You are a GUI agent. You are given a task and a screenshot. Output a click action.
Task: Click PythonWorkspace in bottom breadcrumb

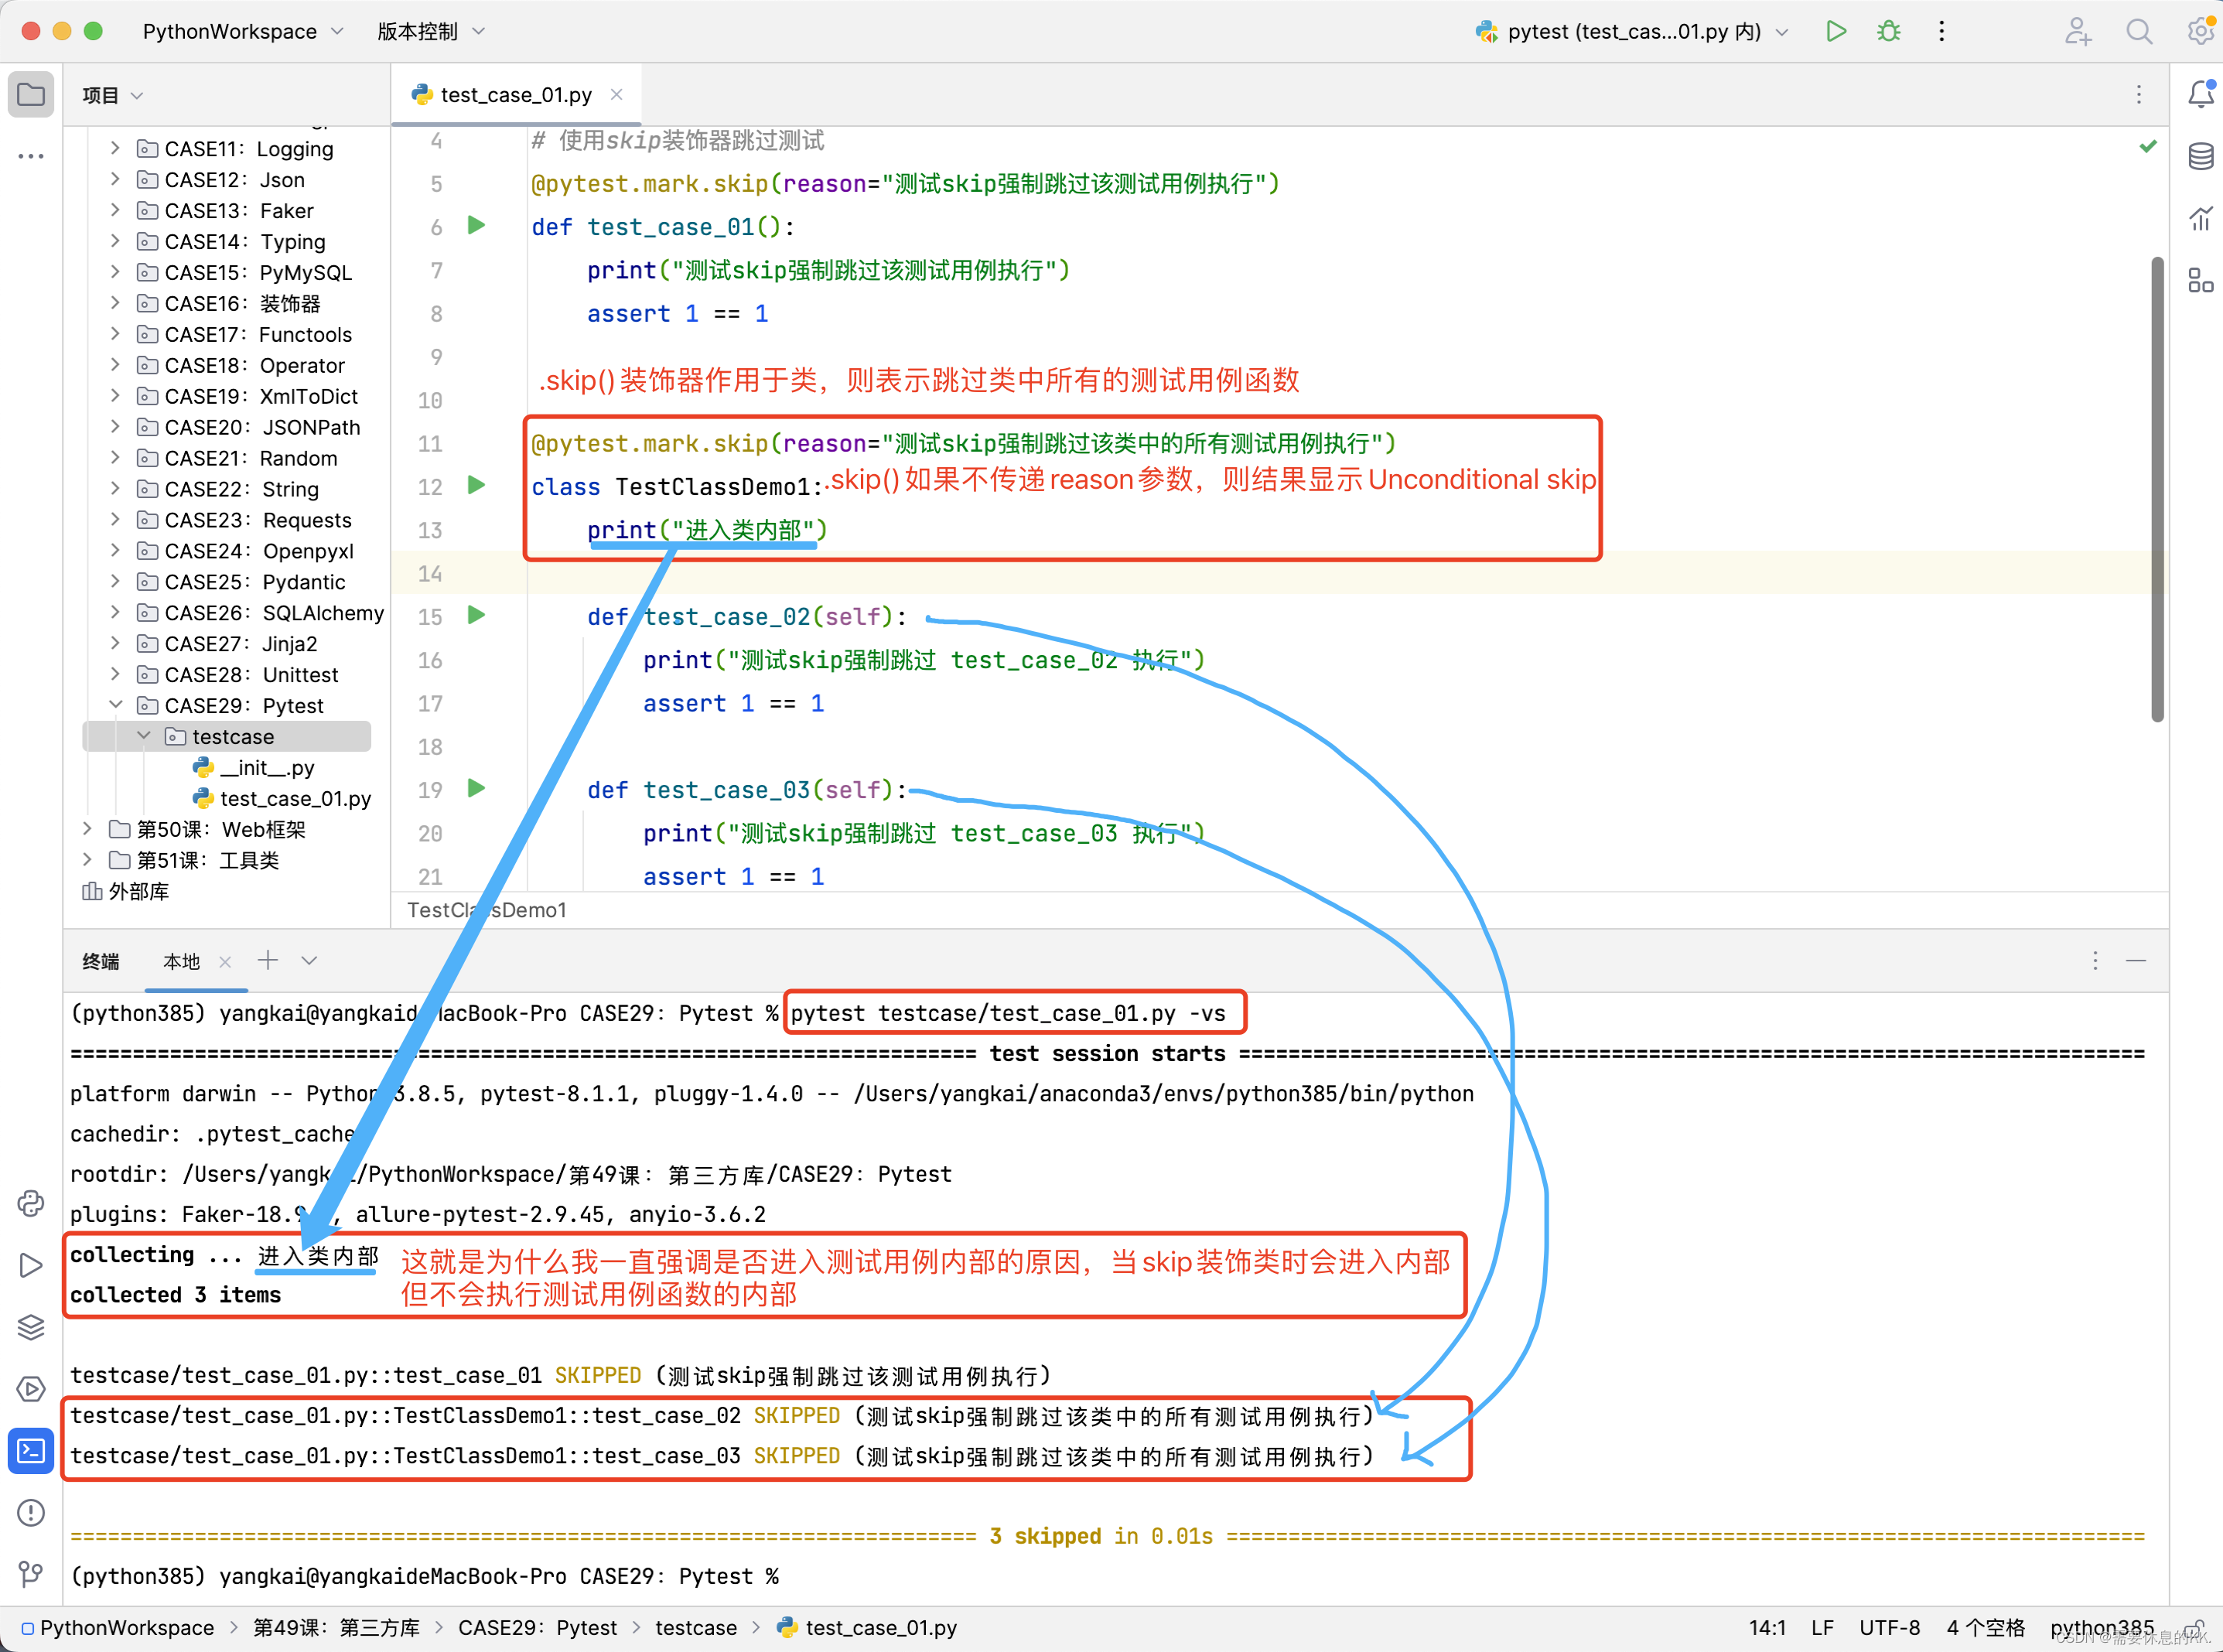point(127,1628)
